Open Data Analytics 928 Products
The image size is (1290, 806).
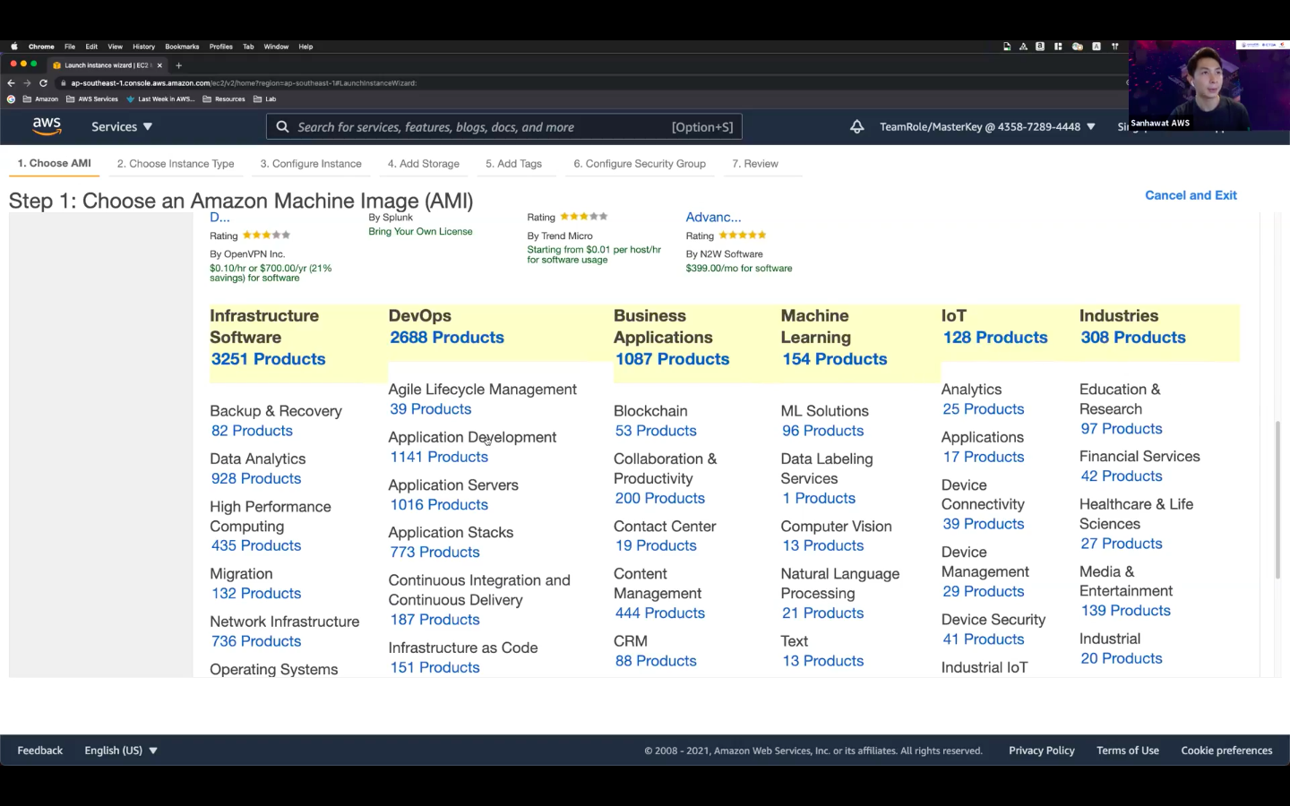(x=256, y=478)
